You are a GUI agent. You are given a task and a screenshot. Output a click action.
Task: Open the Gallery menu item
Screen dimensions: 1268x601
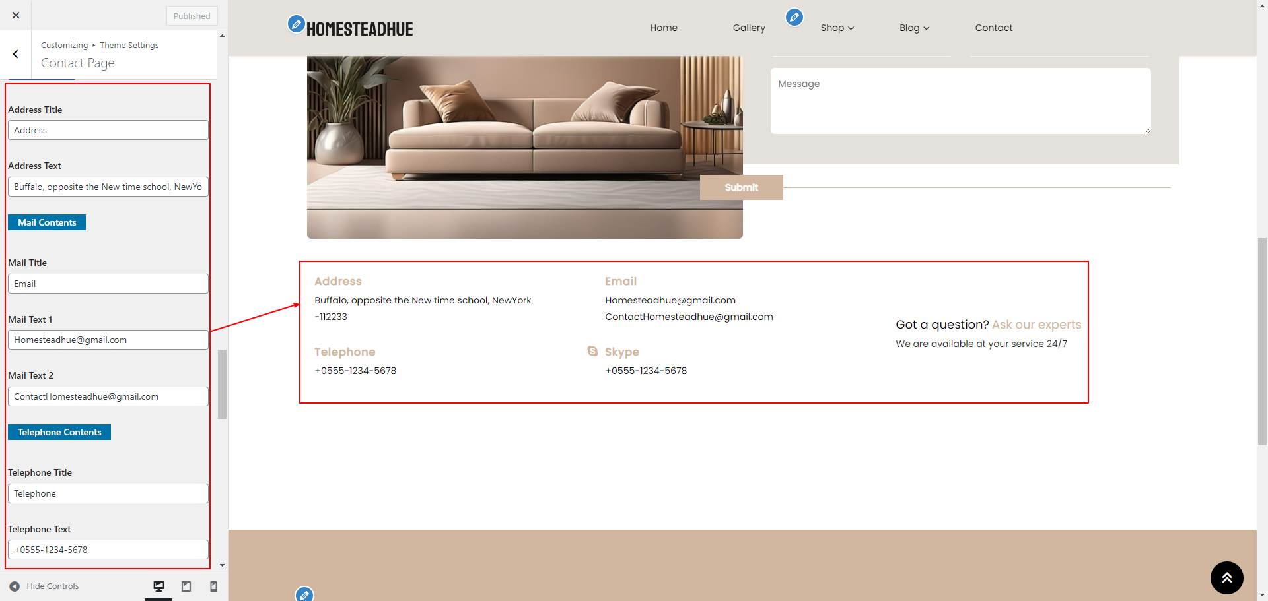pos(749,28)
